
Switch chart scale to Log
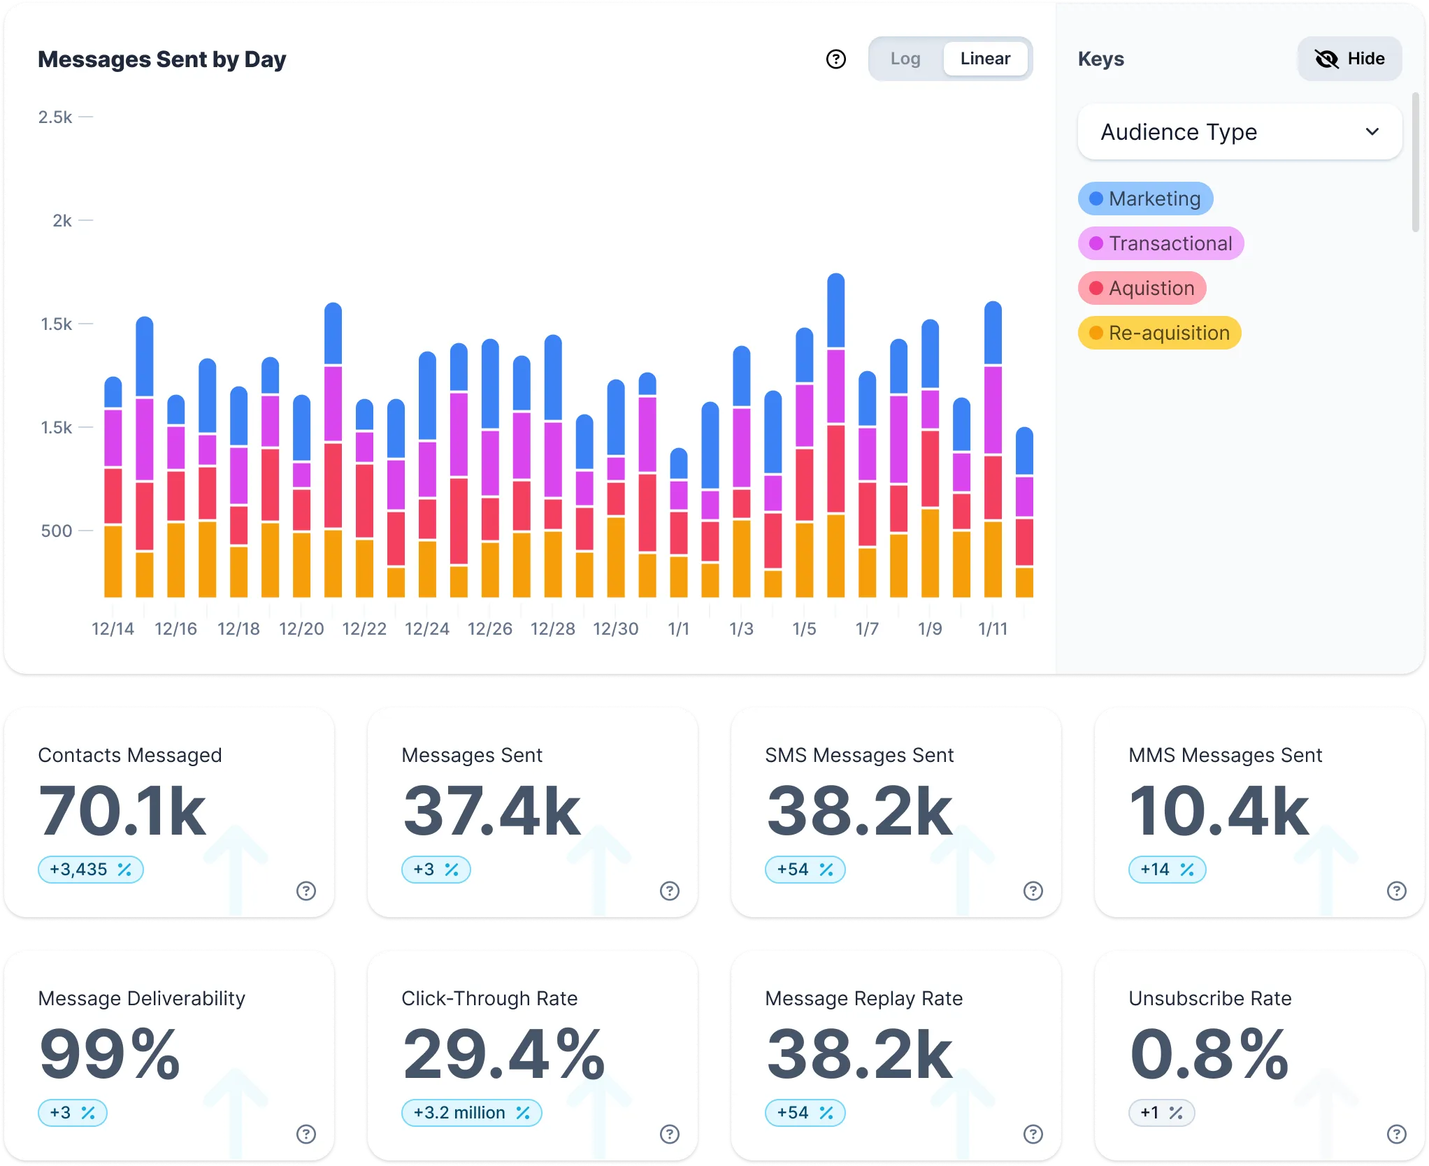905,59
